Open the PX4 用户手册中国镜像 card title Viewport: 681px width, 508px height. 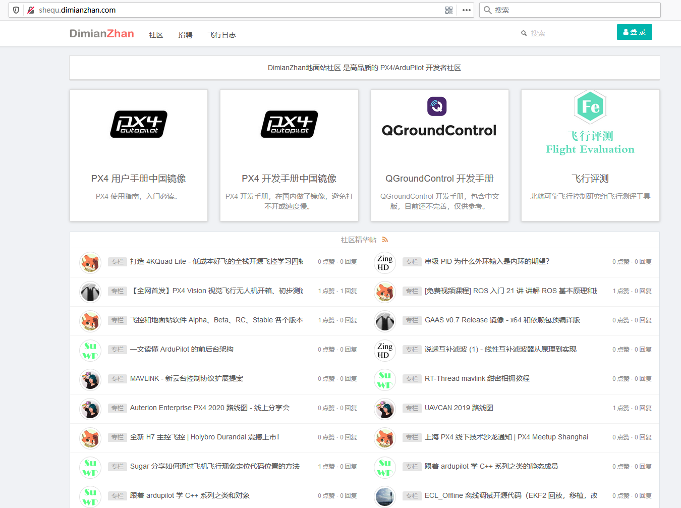point(139,179)
